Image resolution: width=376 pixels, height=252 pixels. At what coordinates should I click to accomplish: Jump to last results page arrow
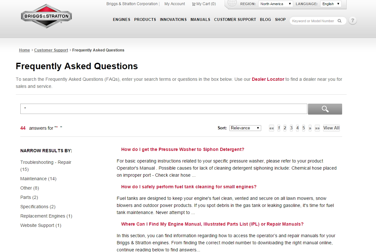[317, 128]
